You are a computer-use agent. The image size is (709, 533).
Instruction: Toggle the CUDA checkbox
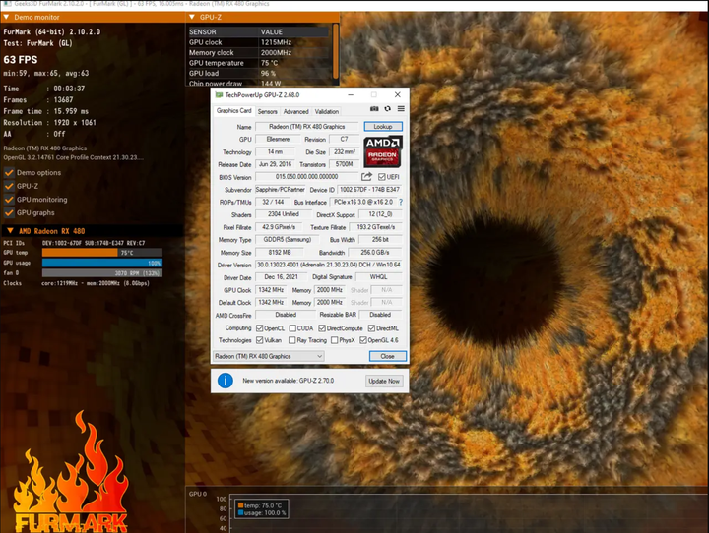coord(292,327)
